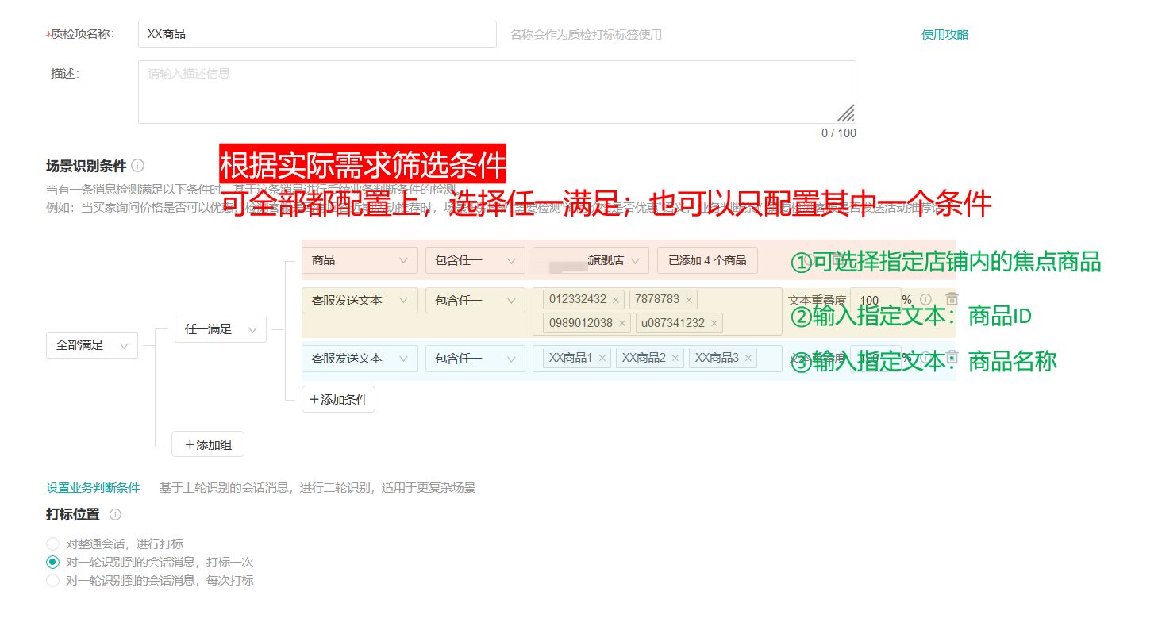1158x626 pixels.
Task: Open the 商品 condition type dropdown
Action: pyautogui.click(x=360, y=260)
